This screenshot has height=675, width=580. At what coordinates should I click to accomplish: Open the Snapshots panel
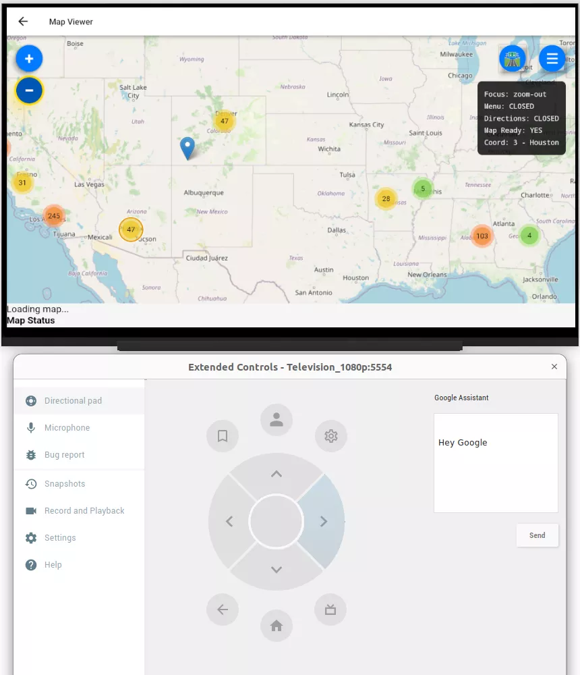coord(65,483)
